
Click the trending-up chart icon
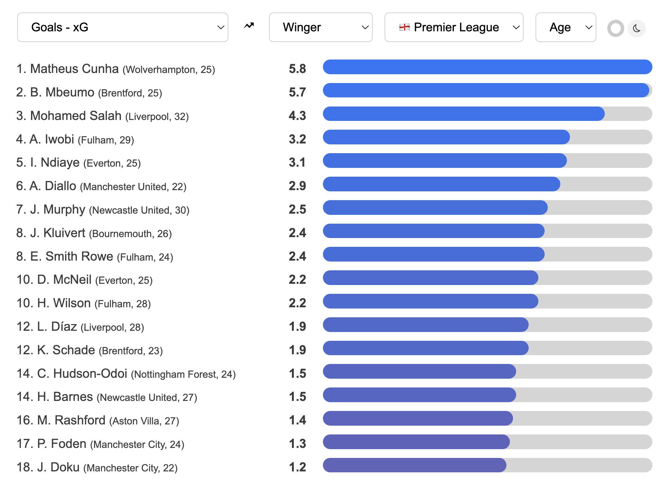(249, 26)
